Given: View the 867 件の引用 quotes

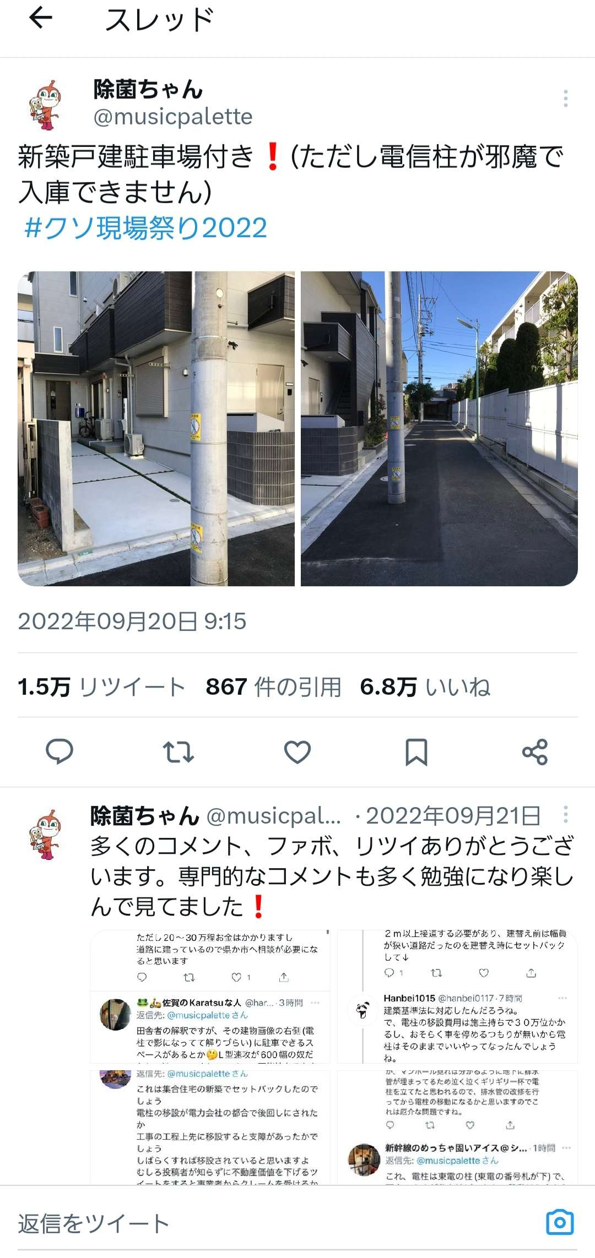Looking at the screenshot, I should coord(273,687).
